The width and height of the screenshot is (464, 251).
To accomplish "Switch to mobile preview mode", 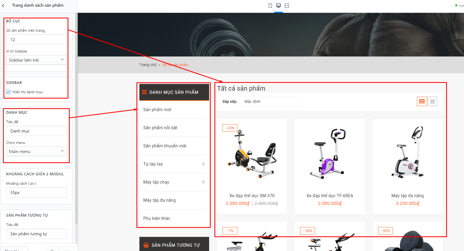I will 270,6.
